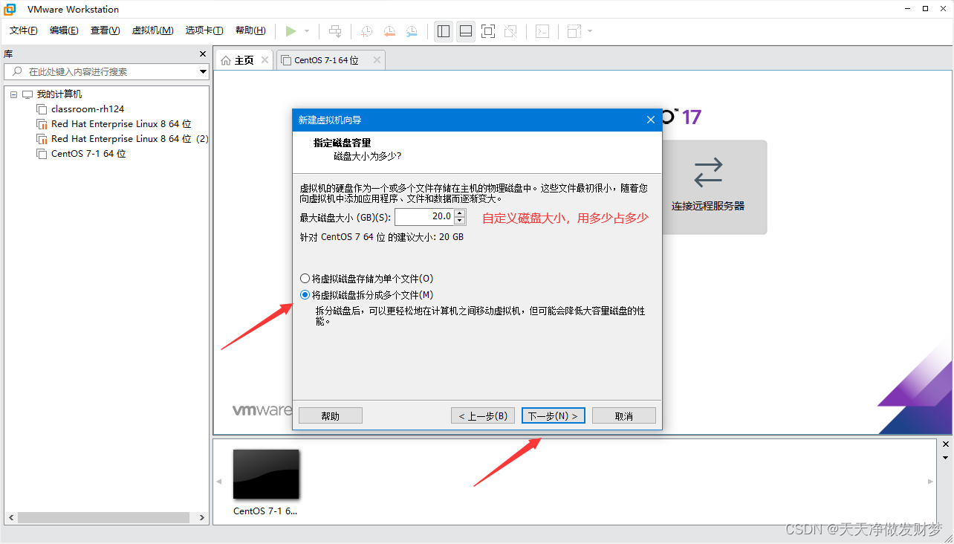Click the VMware Workstation title bar logo
This screenshot has width=954, height=544.
click(10, 9)
